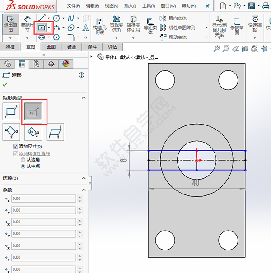Open the New document icon
Viewport: 271px width, 273px height.
tap(223, 6)
